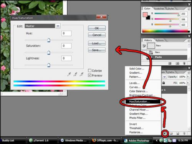The image size is (192, 144).
Task: Click the snapshot thumbnail in History panel
Action: [x=151, y=46]
